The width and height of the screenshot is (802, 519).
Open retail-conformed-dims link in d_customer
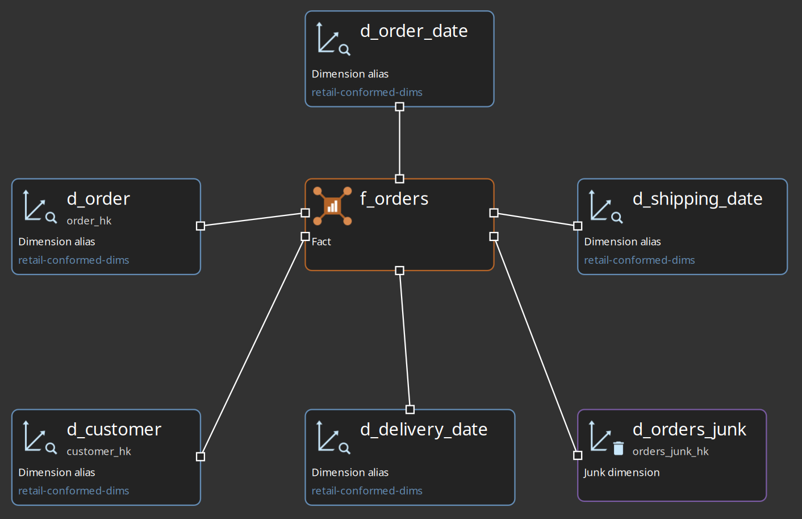tap(73, 491)
